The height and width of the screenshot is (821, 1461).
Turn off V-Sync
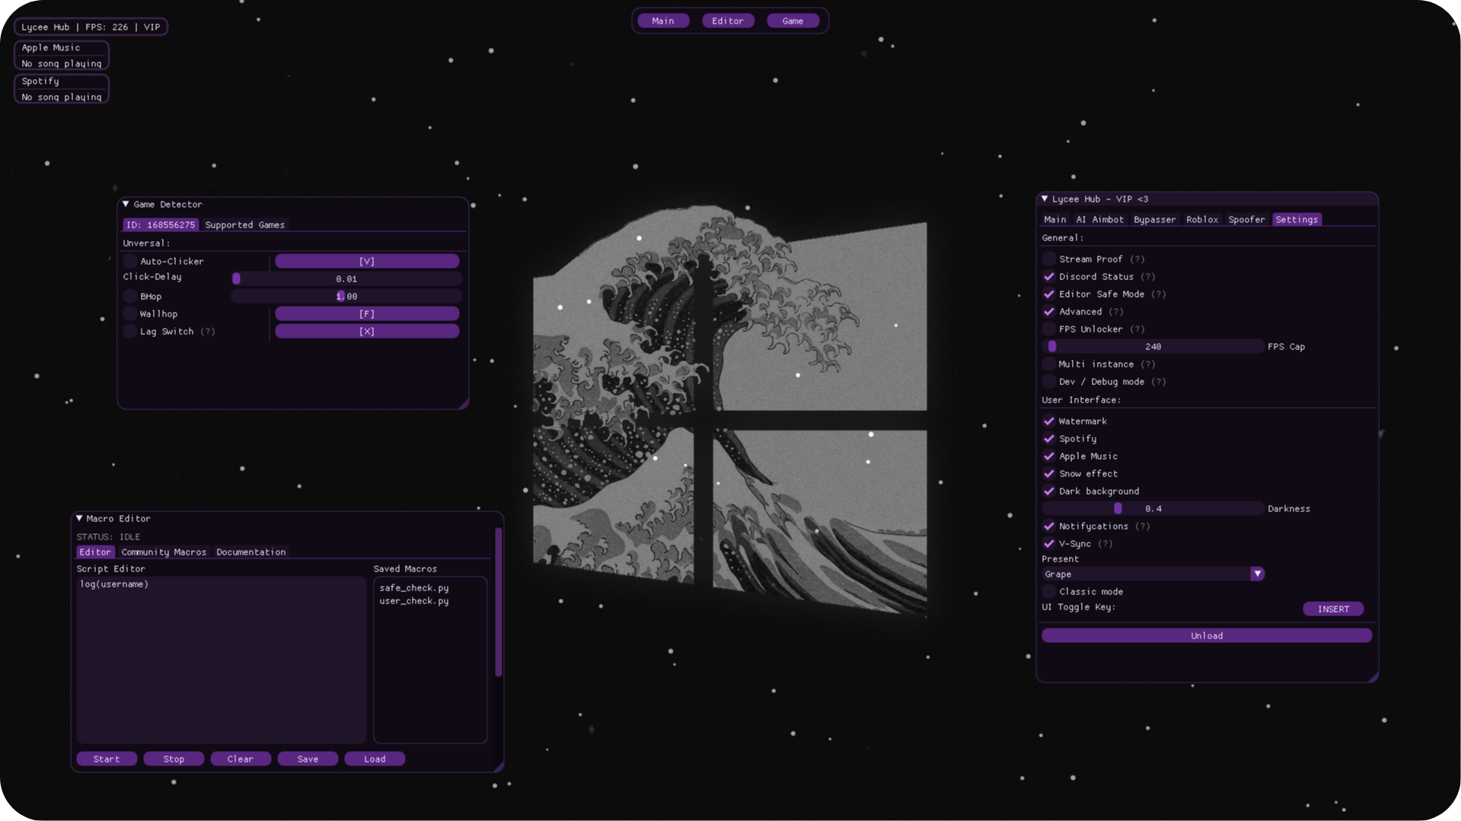pyautogui.click(x=1049, y=543)
